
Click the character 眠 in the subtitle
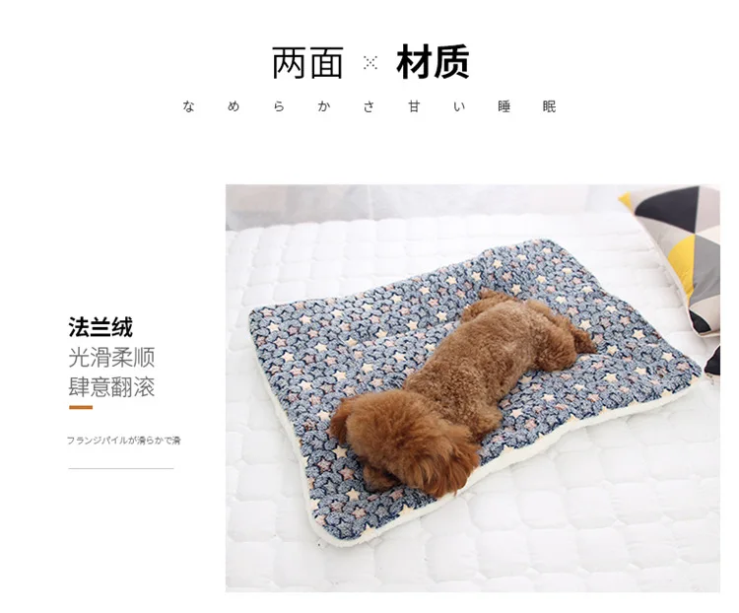click(550, 106)
